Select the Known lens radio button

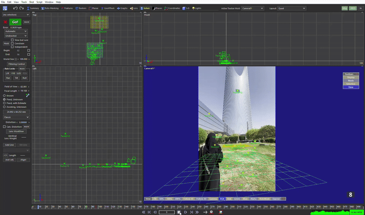coord(4,96)
